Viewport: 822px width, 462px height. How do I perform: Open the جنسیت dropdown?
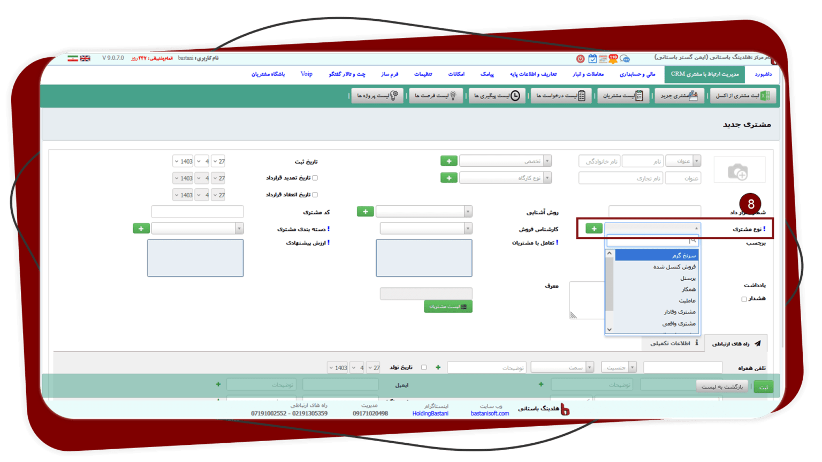coord(619,367)
